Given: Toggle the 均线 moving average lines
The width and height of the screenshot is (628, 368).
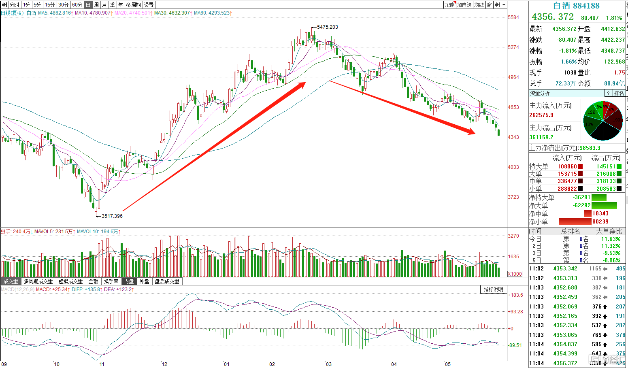Looking at the screenshot, I should click(x=479, y=5).
